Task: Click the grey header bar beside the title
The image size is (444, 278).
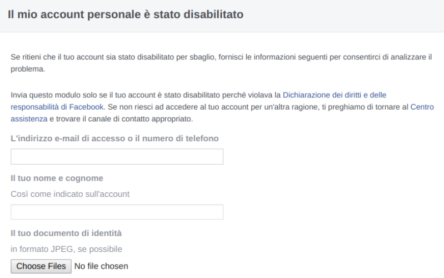Action: (343, 16)
